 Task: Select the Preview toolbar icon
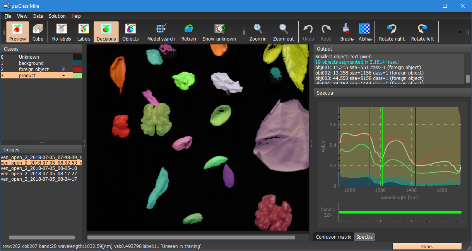click(x=17, y=32)
